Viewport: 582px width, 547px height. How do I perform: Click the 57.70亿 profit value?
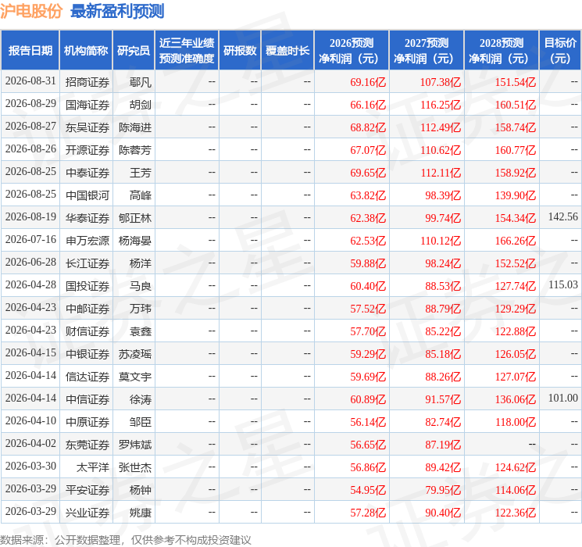click(x=368, y=331)
